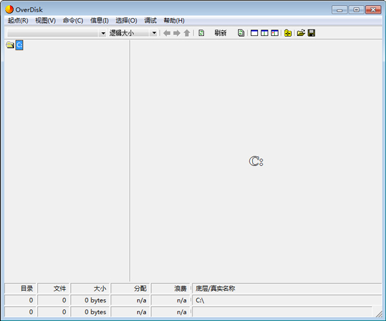Minimize the OverDisk window
Image resolution: width=386 pixels, height=321 pixels.
tap(340, 10)
